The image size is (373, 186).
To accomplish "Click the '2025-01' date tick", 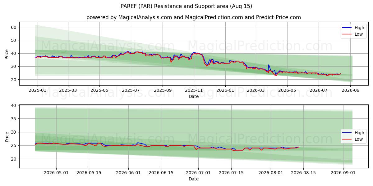I will [38, 91].
